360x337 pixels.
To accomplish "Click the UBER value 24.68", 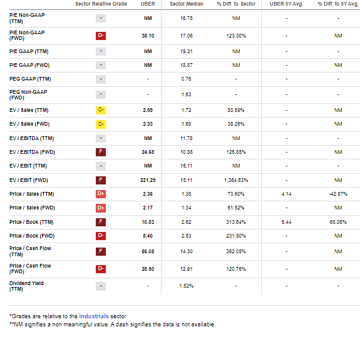I will [148, 152].
